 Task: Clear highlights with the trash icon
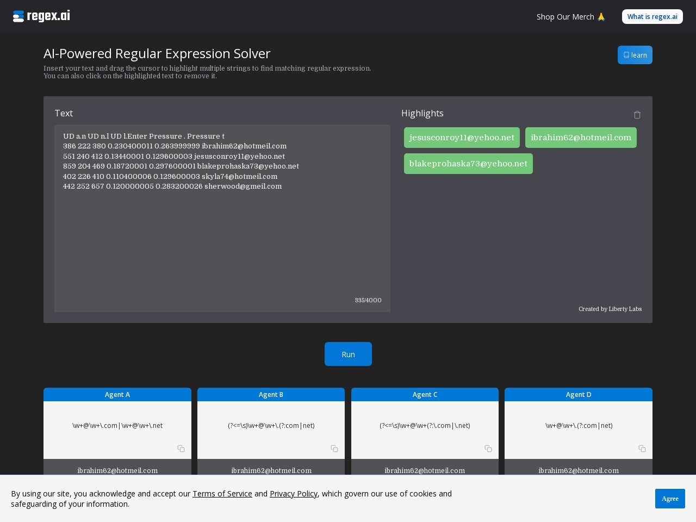[637, 115]
